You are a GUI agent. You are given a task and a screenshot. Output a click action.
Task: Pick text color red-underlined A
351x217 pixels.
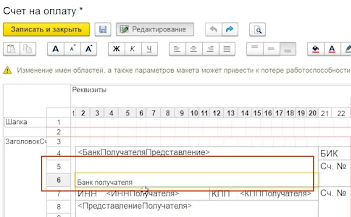(x=332, y=49)
